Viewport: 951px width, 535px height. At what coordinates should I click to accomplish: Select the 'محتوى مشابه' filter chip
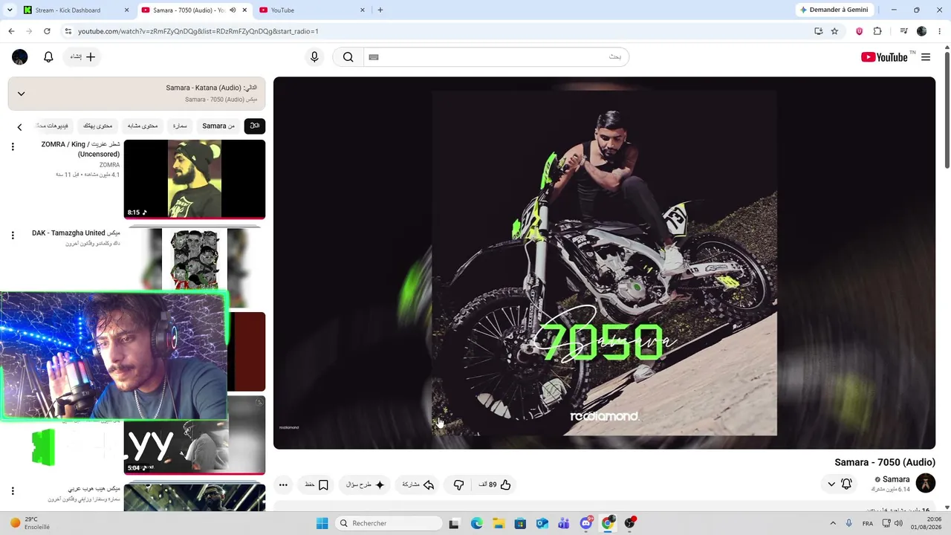(143, 126)
